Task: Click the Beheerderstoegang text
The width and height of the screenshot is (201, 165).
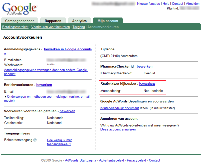Action: click(18, 140)
